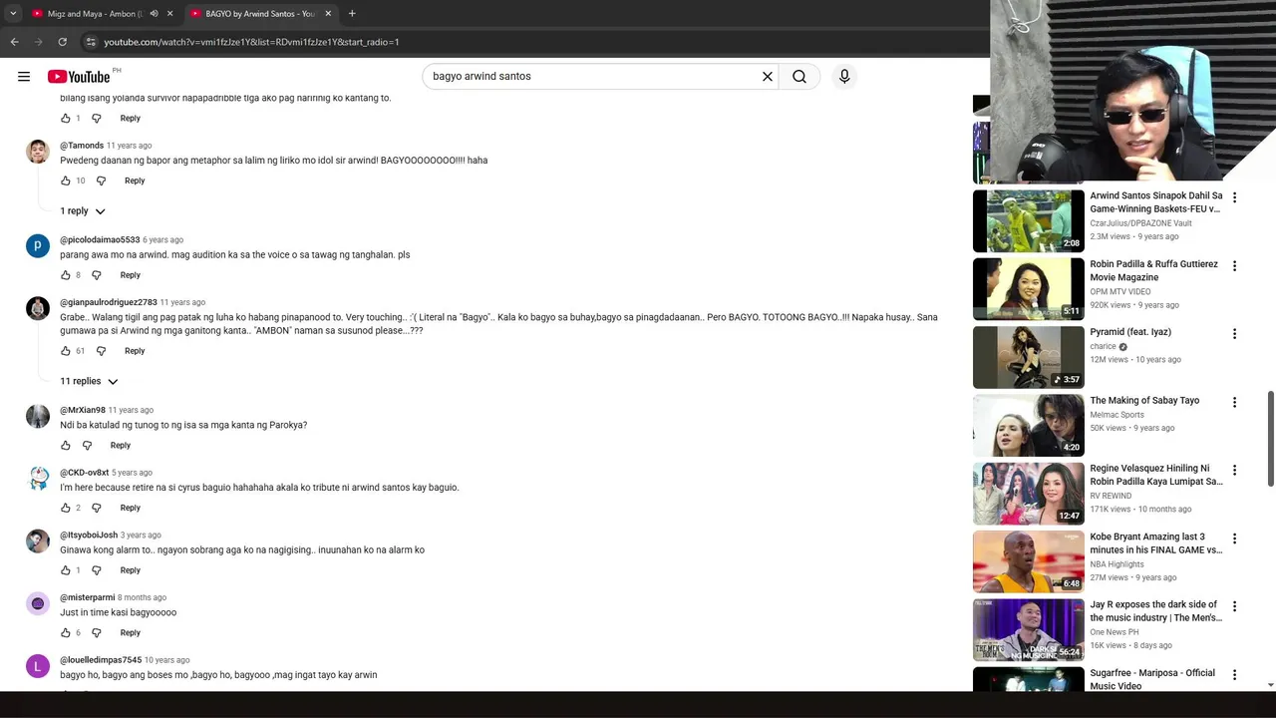More options for Pyramid (feat. Iyaz)
Viewport: 1276px width, 718px height.
tap(1234, 334)
